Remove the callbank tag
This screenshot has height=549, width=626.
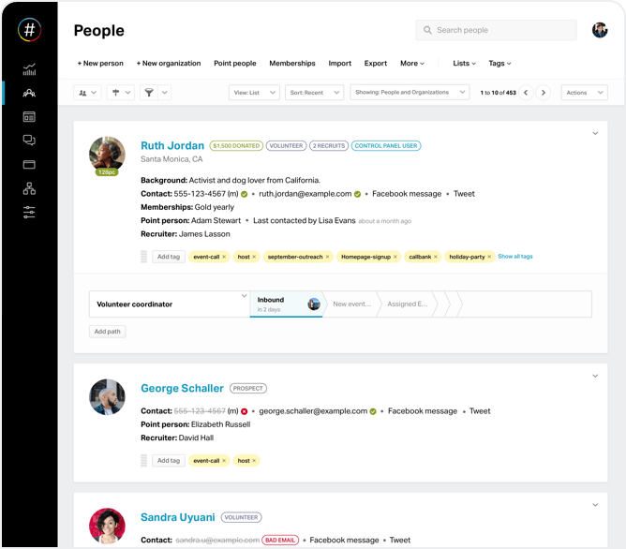436,257
